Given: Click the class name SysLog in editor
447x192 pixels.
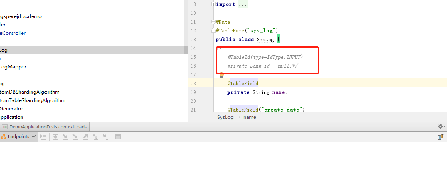Looking at the screenshot, I should pyautogui.click(x=265, y=40).
